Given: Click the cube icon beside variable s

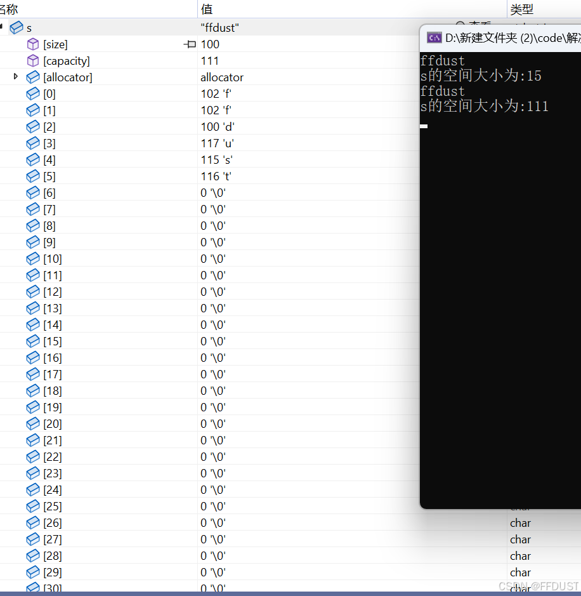Looking at the screenshot, I should point(16,28).
